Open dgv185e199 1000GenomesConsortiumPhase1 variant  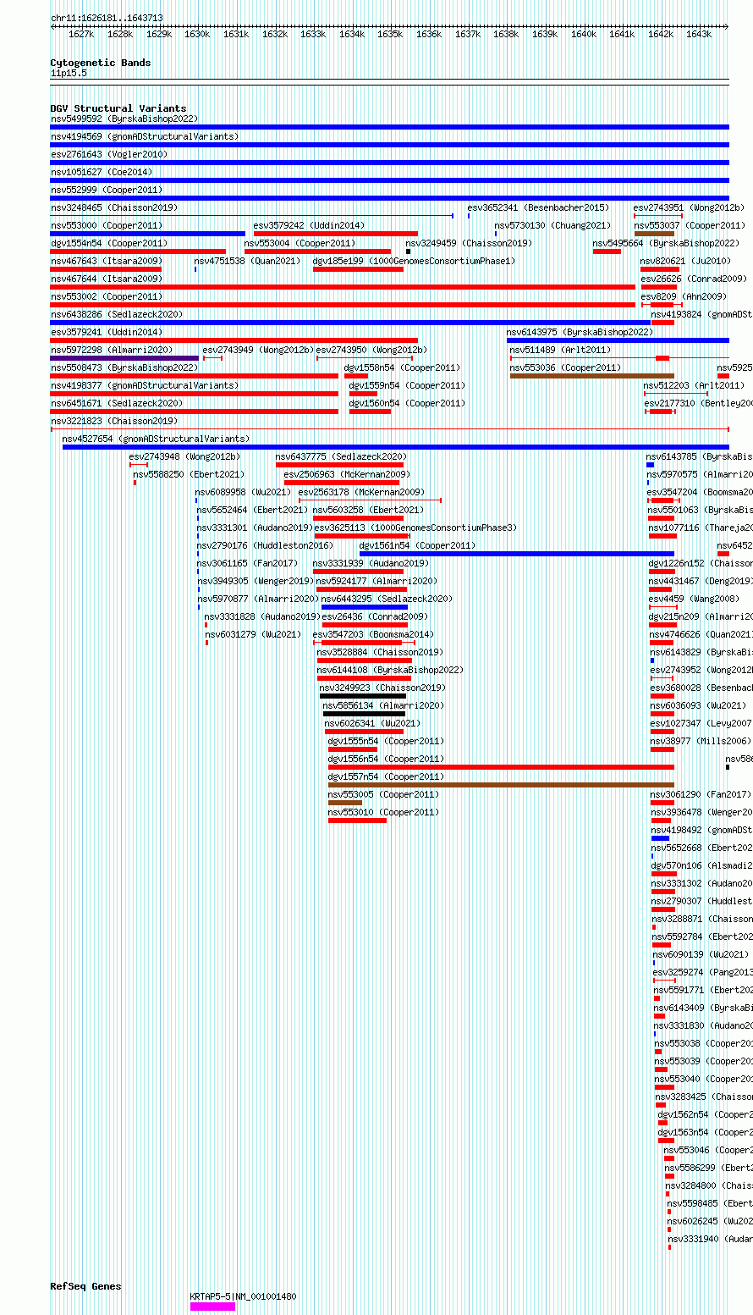pyautogui.click(x=414, y=261)
